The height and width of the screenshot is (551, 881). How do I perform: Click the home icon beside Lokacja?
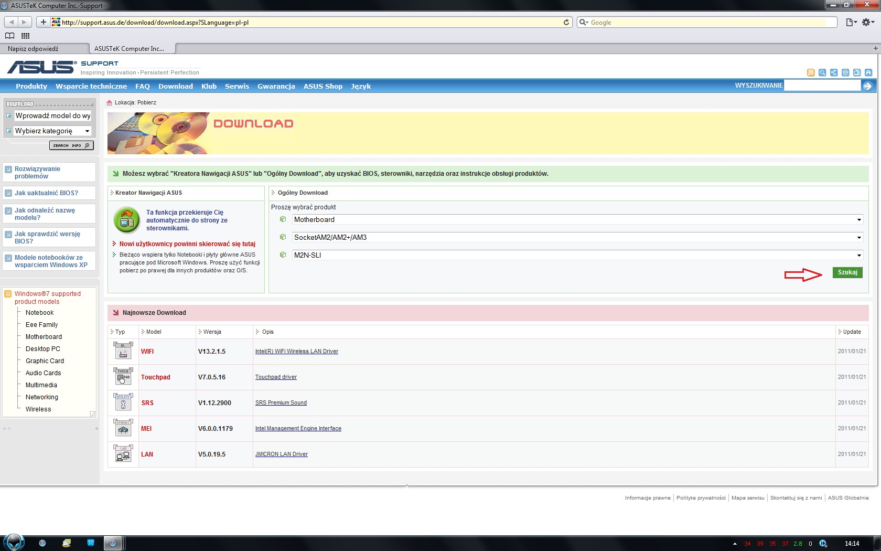109,103
